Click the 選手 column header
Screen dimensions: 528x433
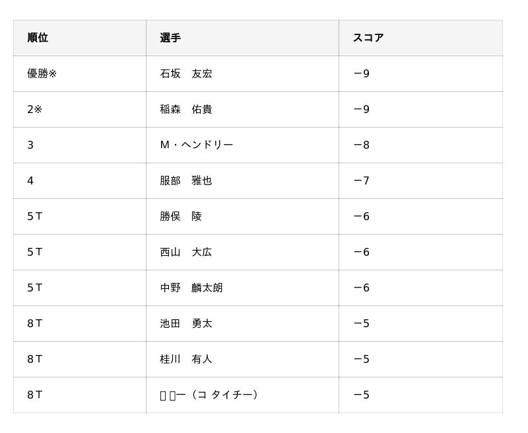pos(170,38)
